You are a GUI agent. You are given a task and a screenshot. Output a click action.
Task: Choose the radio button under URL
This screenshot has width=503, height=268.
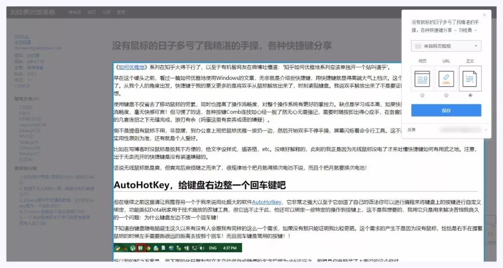446,96
